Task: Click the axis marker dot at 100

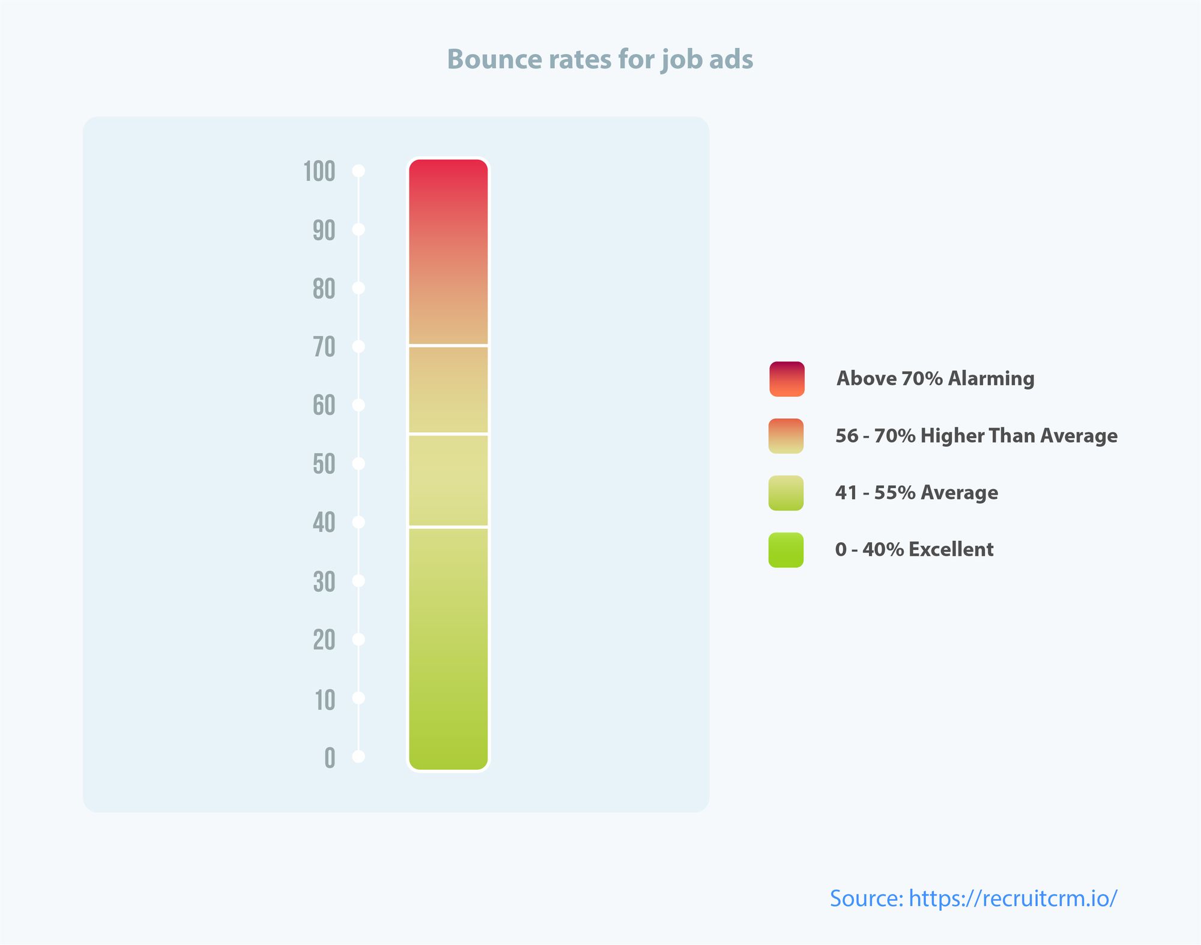Action: 358,171
